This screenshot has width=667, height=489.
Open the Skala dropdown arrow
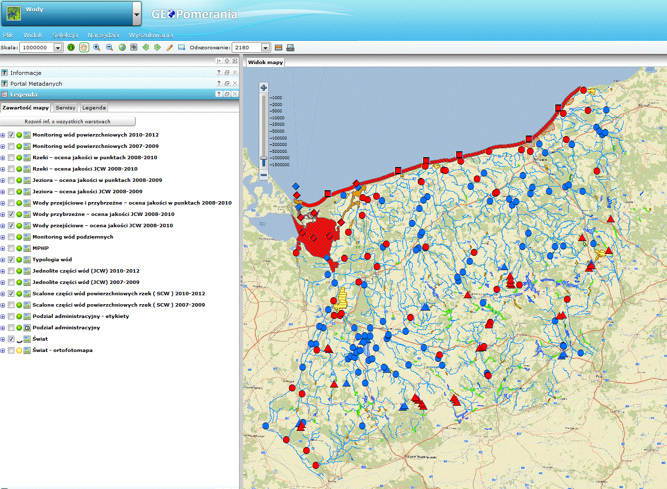[x=58, y=47]
